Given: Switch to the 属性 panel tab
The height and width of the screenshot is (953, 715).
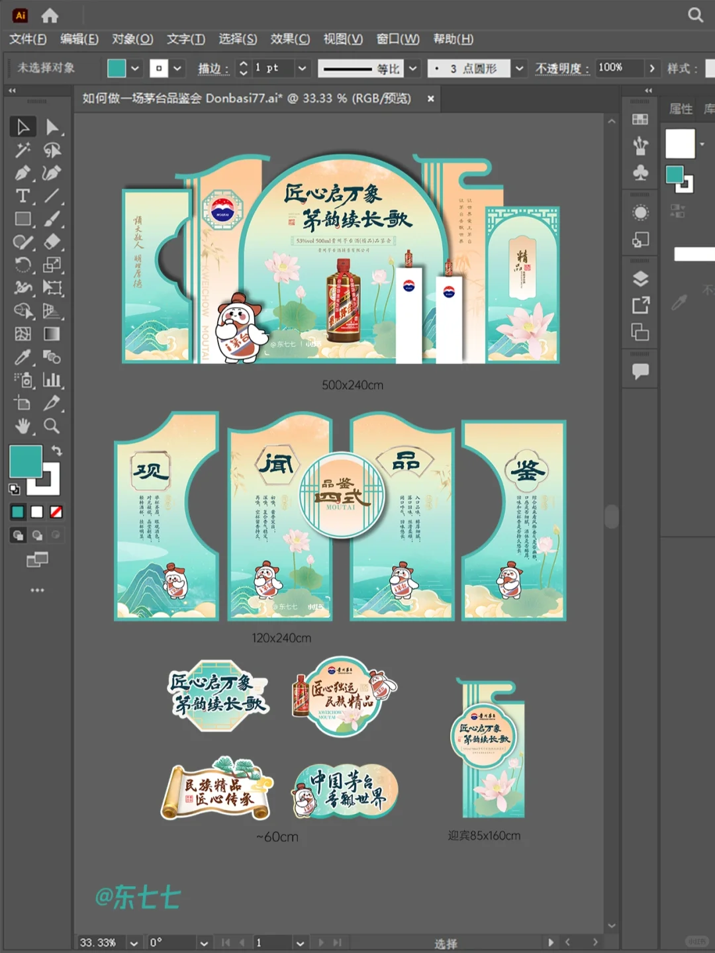Looking at the screenshot, I should pyautogui.click(x=681, y=109).
